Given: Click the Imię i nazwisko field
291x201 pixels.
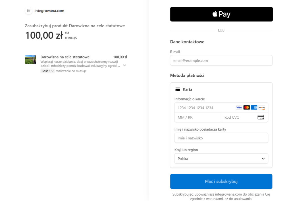Looking at the screenshot, I should [221, 138].
